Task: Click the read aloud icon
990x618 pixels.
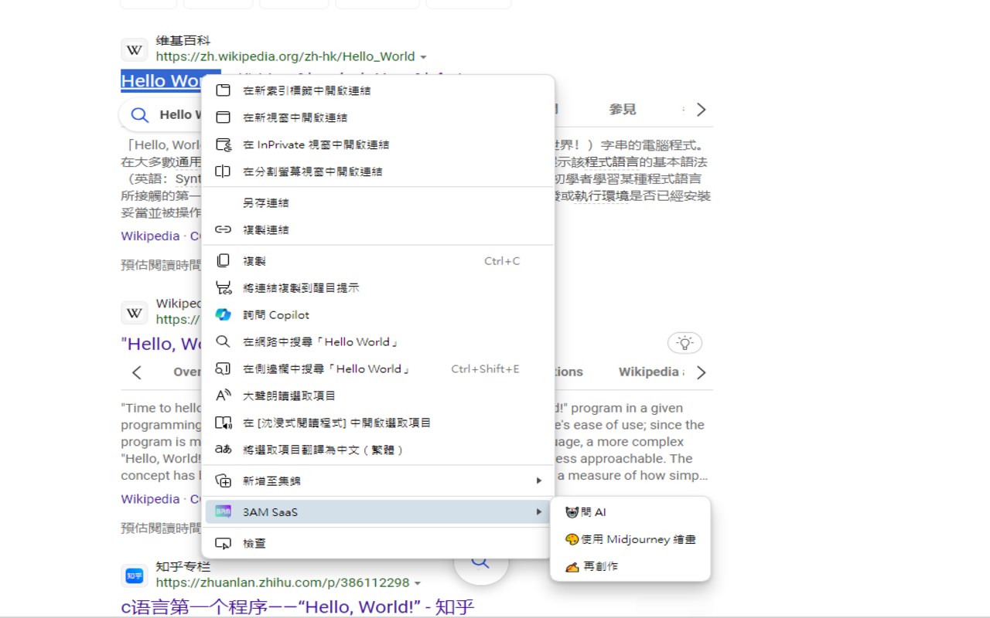Action: pyautogui.click(x=223, y=396)
